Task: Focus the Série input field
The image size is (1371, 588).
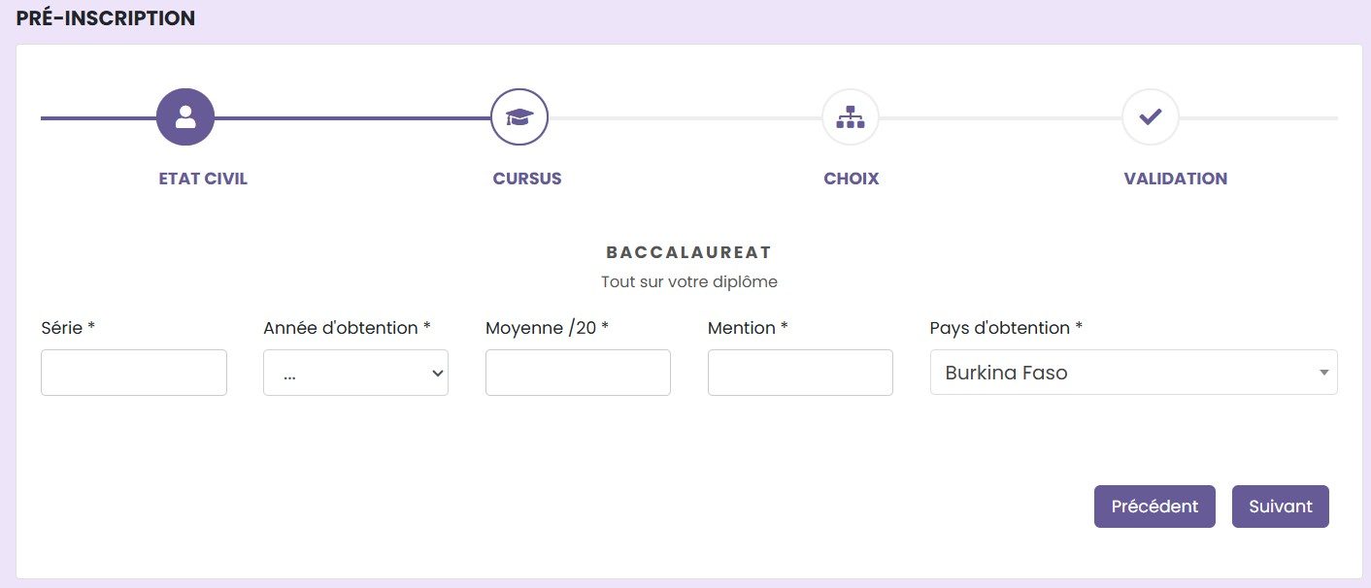Action: 134,373
